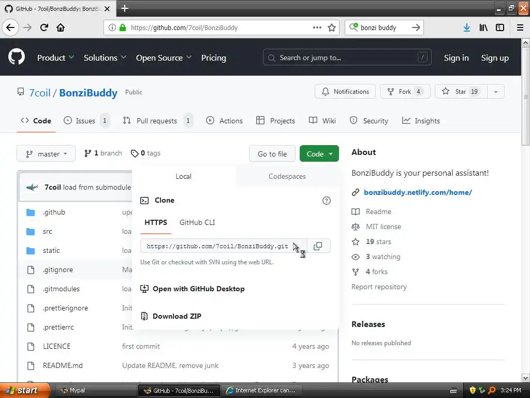
Task: Select the HTTPS clone option
Action: pyautogui.click(x=156, y=222)
